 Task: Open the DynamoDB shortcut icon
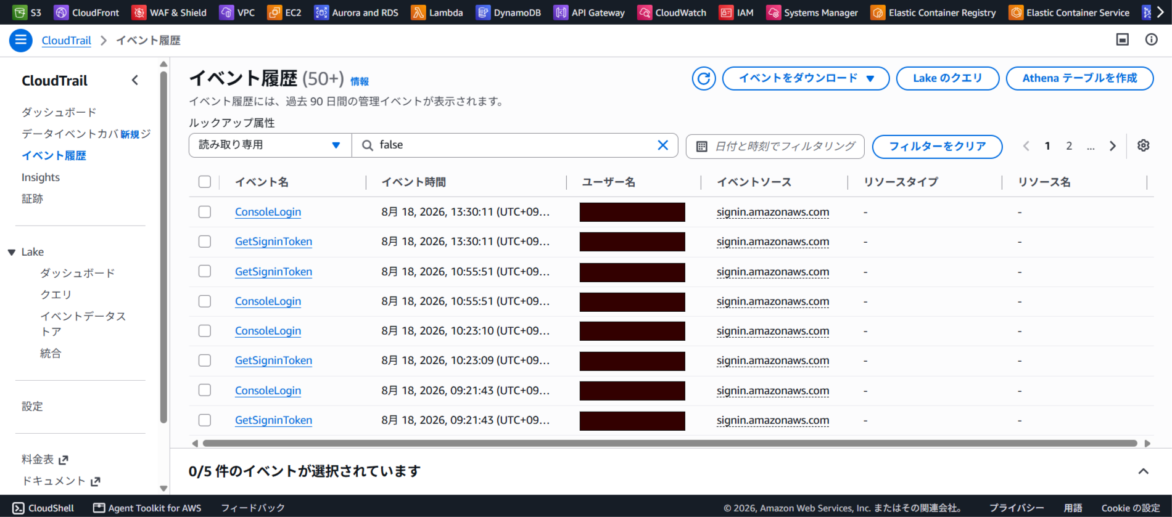(483, 12)
